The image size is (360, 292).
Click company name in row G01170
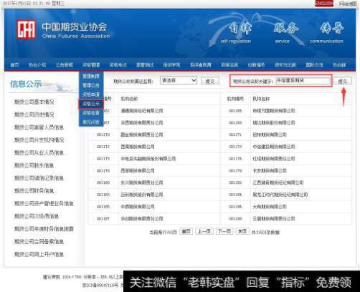[x=142, y=135]
